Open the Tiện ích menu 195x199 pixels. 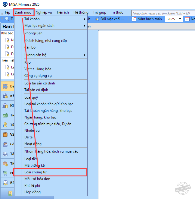[x=63, y=12]
